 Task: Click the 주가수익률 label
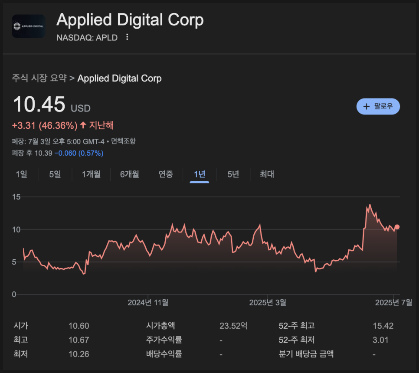164,340
